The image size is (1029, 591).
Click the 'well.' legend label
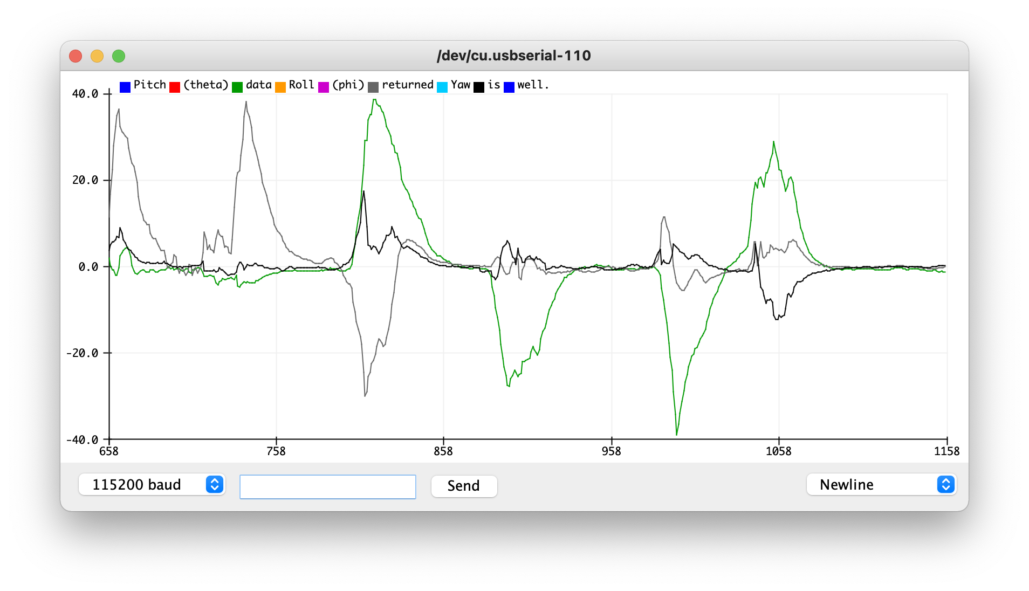click(x=533, y=85)
